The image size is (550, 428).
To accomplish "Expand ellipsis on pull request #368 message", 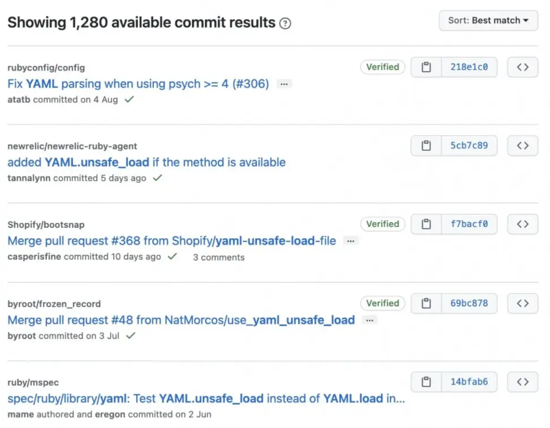I will [350, 241].
